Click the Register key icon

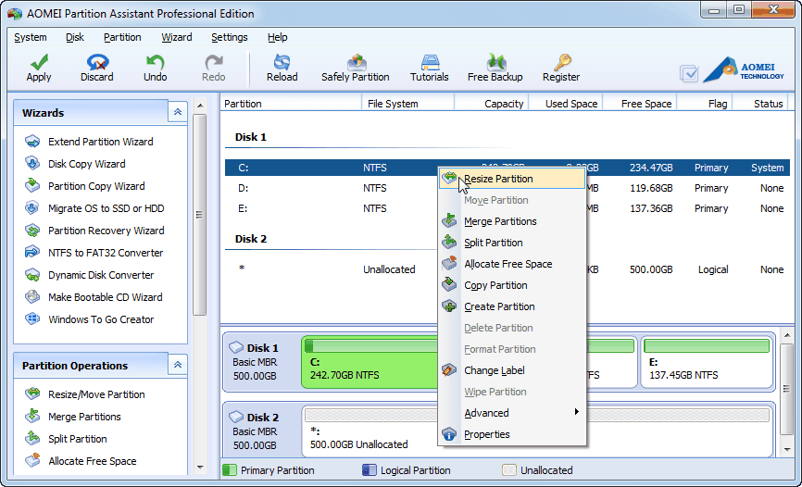(561, 62)
